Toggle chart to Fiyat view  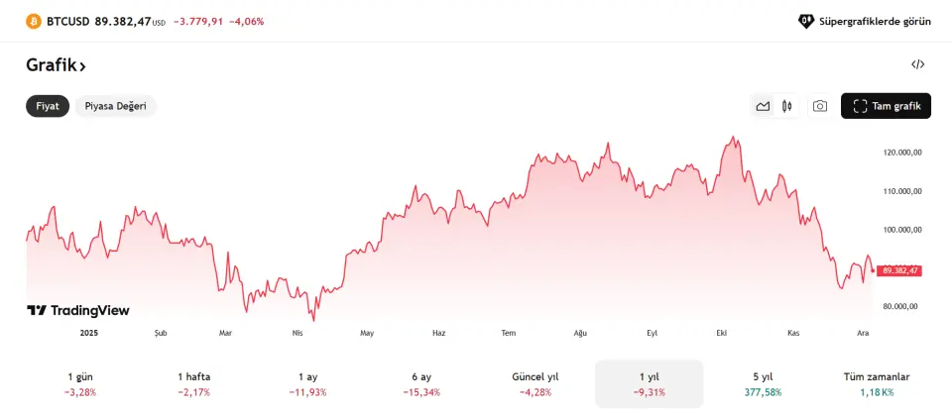(x=48, y=106)
